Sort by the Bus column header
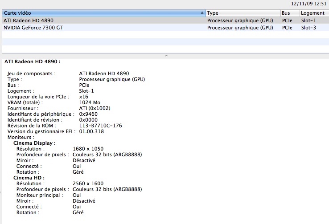This screenshot has height=224, width=329. 290,13
